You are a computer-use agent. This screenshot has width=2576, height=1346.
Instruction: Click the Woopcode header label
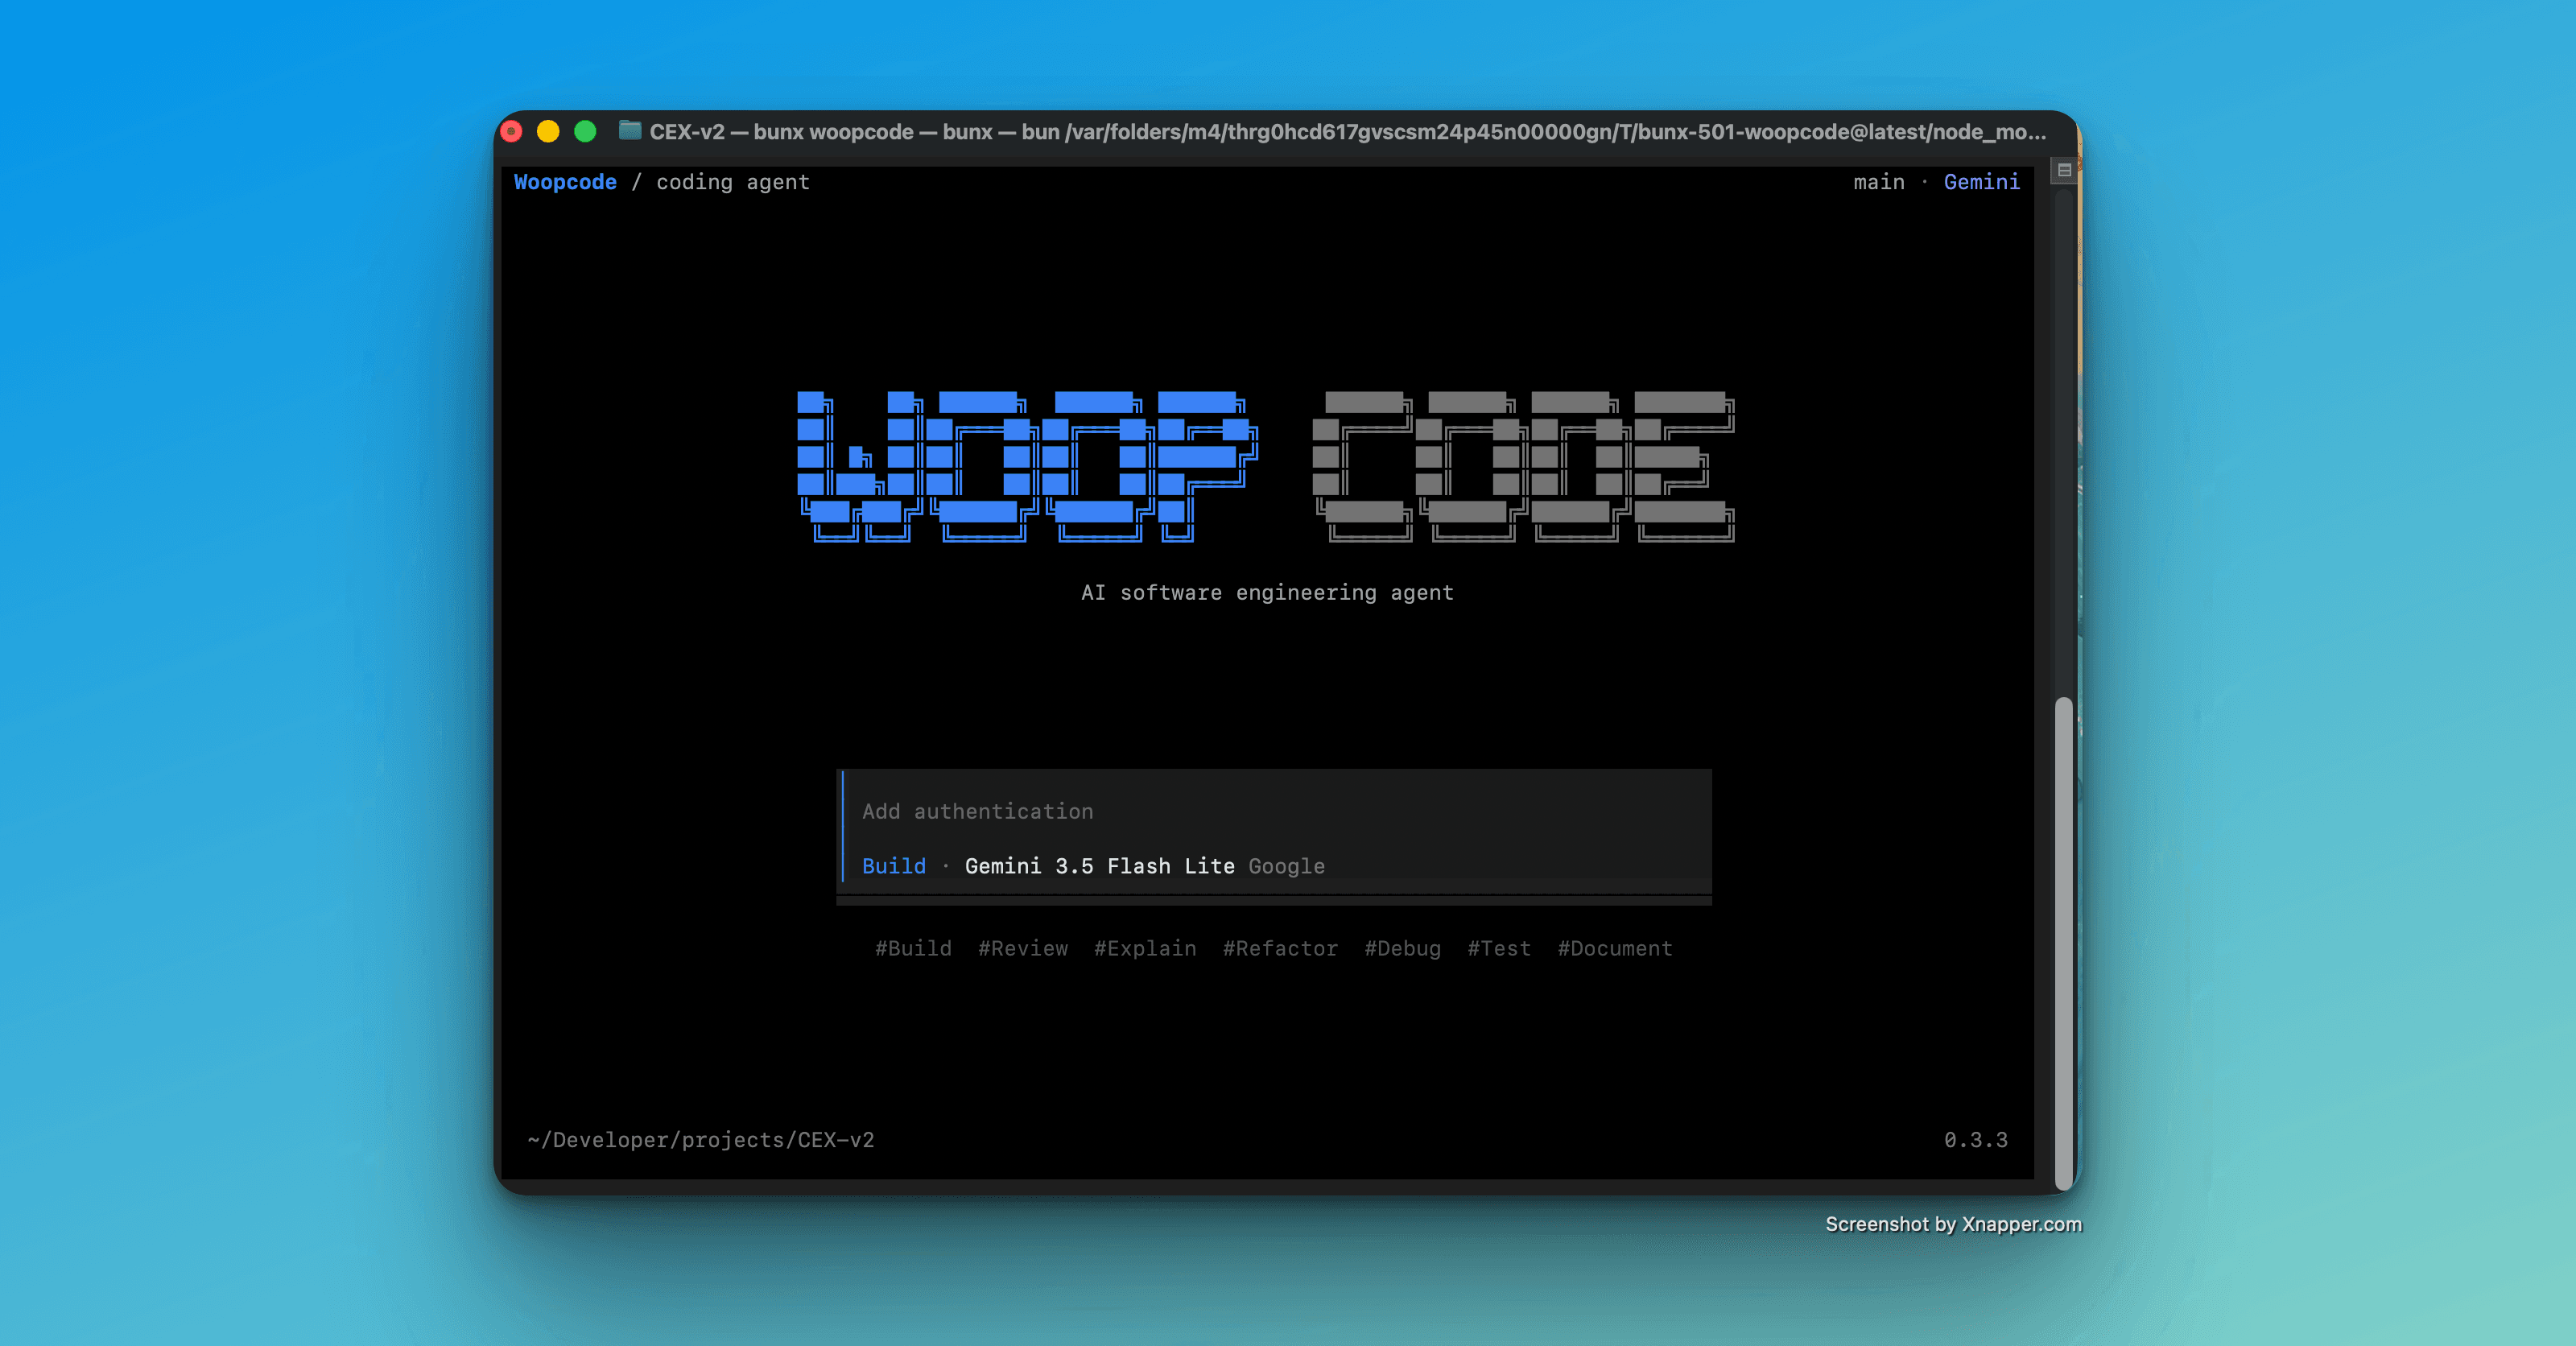coord(565,182)
